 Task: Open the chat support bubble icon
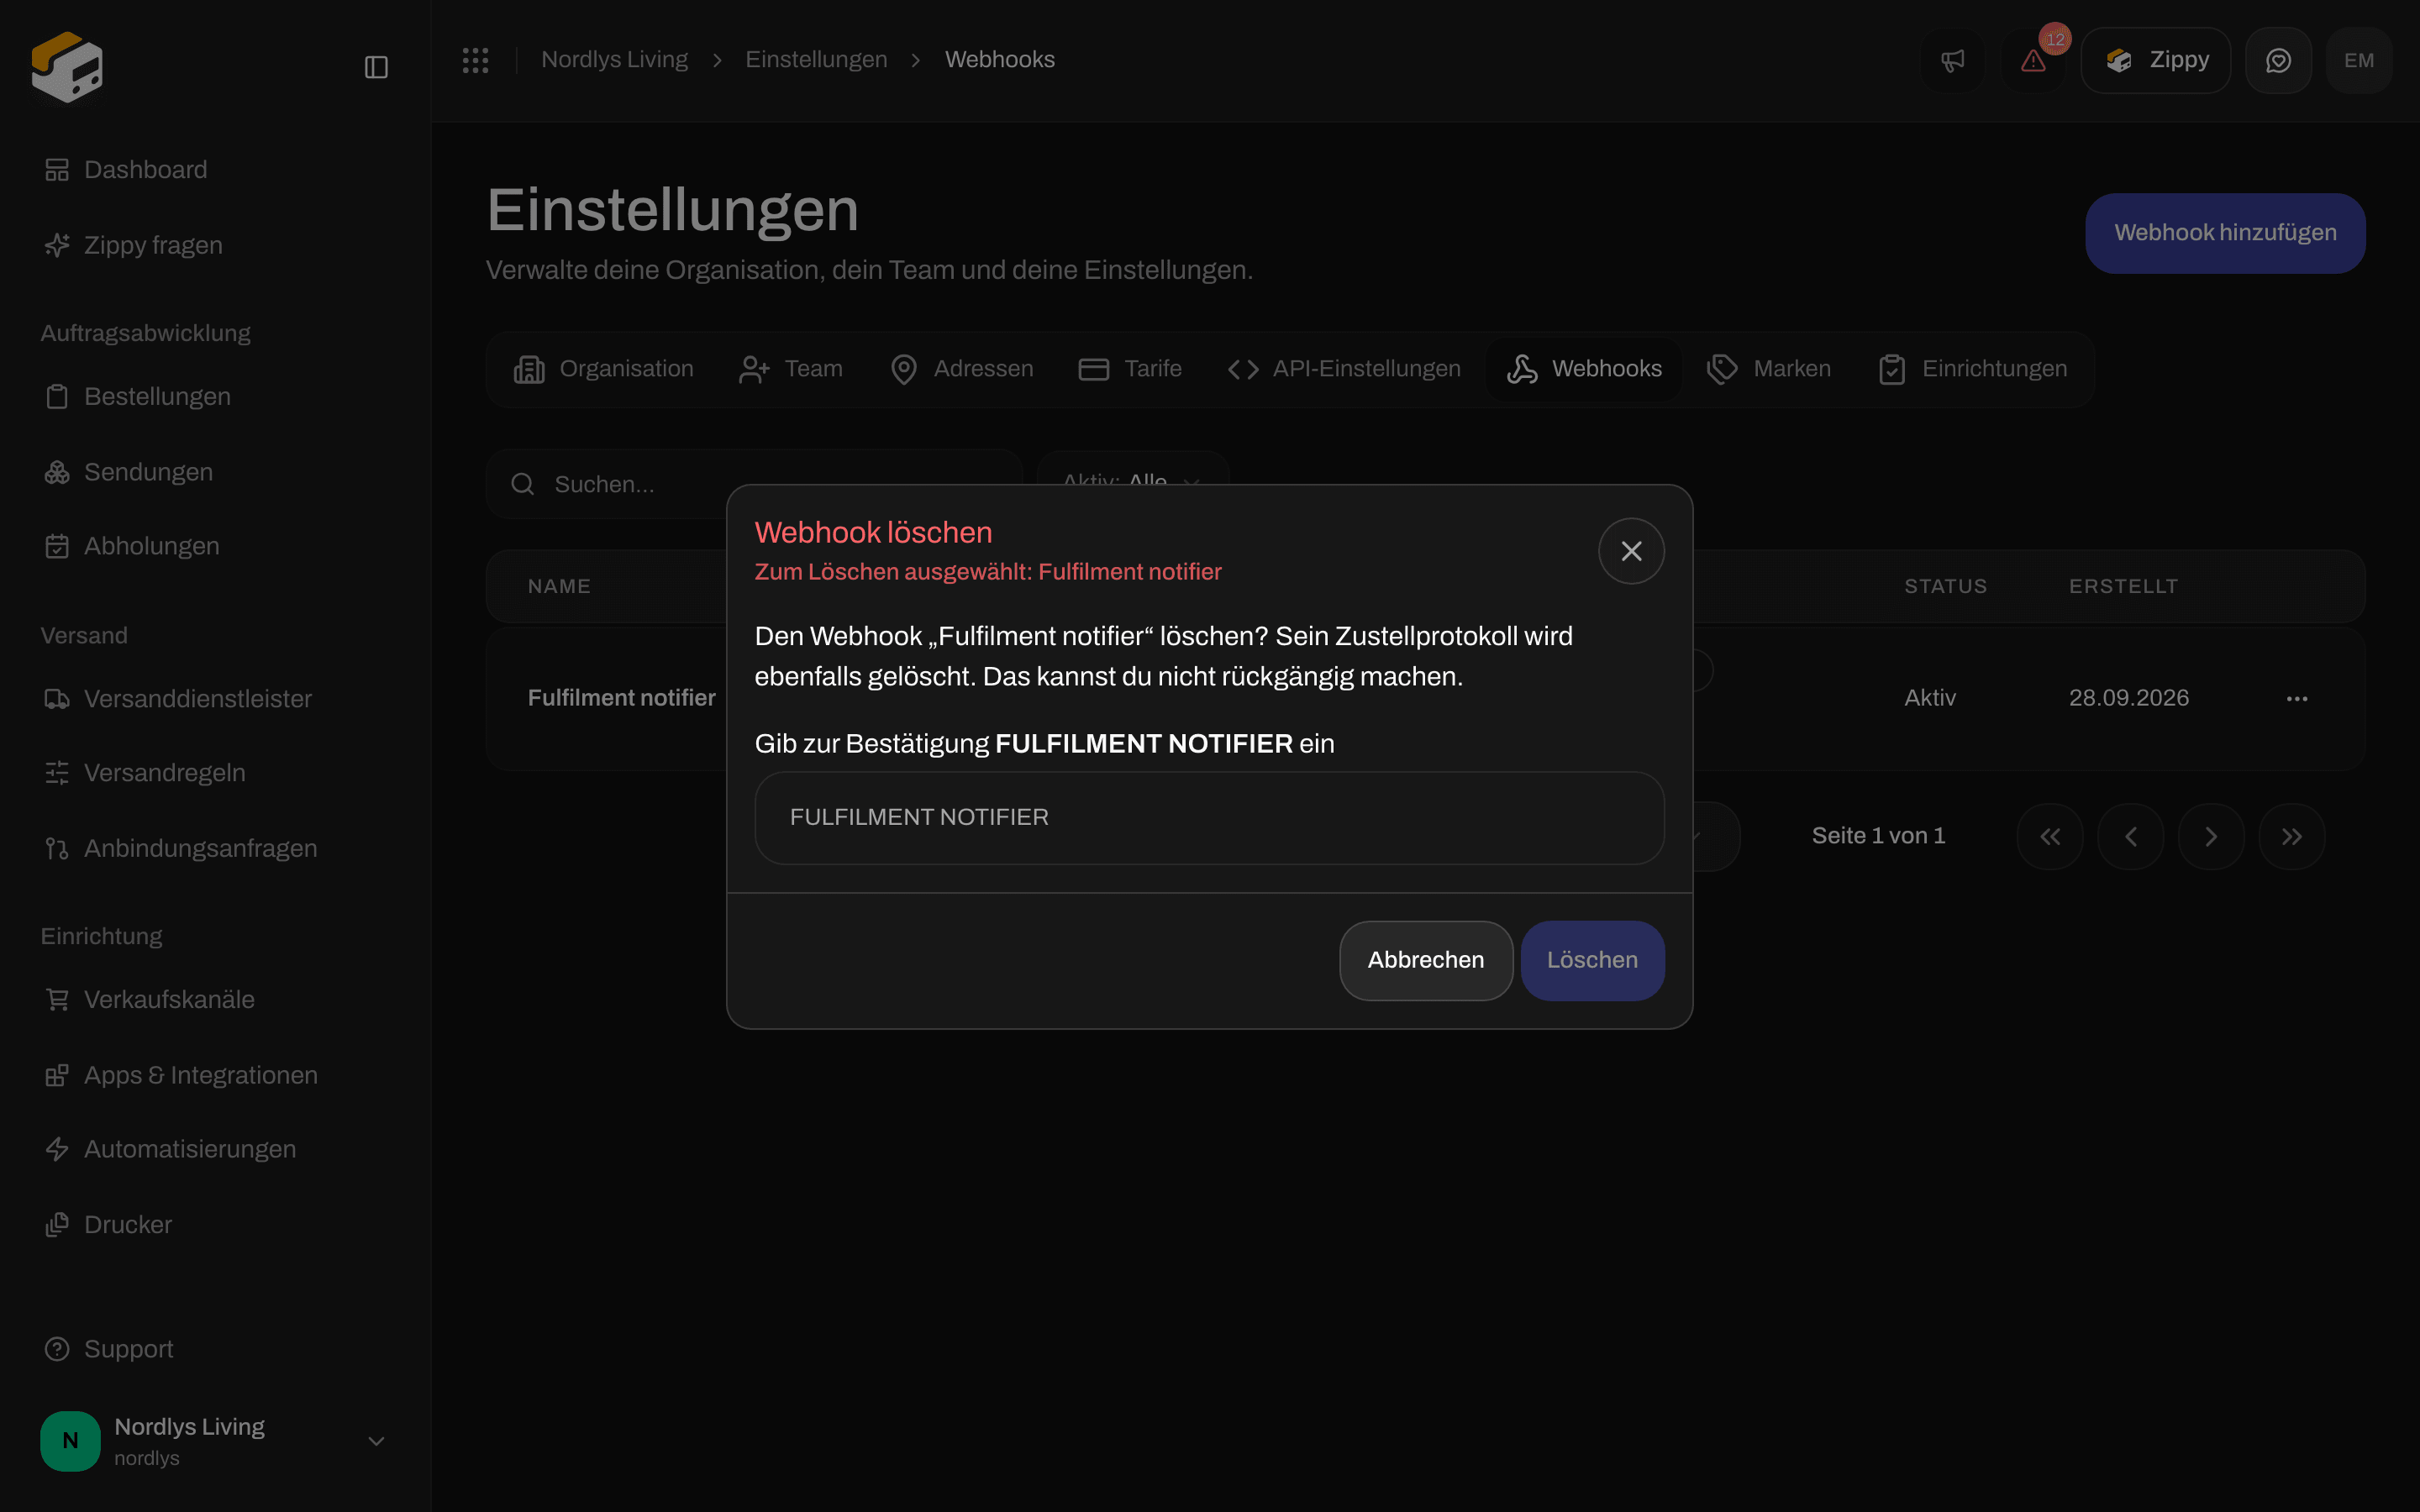[x=2278, y=61]
